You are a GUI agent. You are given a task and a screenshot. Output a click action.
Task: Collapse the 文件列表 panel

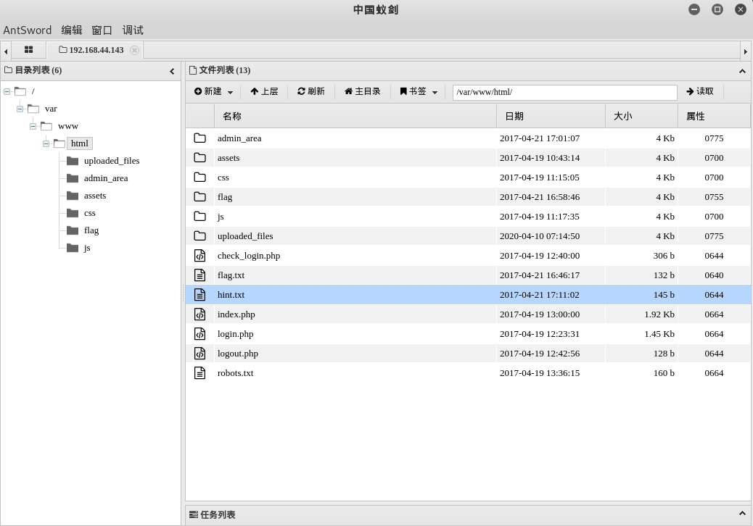point(742,71)
